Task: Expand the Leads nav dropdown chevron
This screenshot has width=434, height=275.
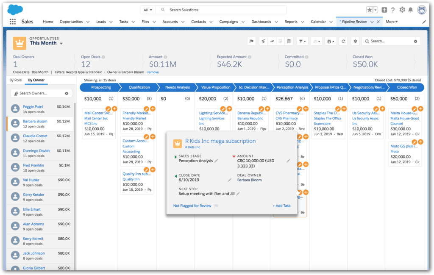Action: point(111,22)
